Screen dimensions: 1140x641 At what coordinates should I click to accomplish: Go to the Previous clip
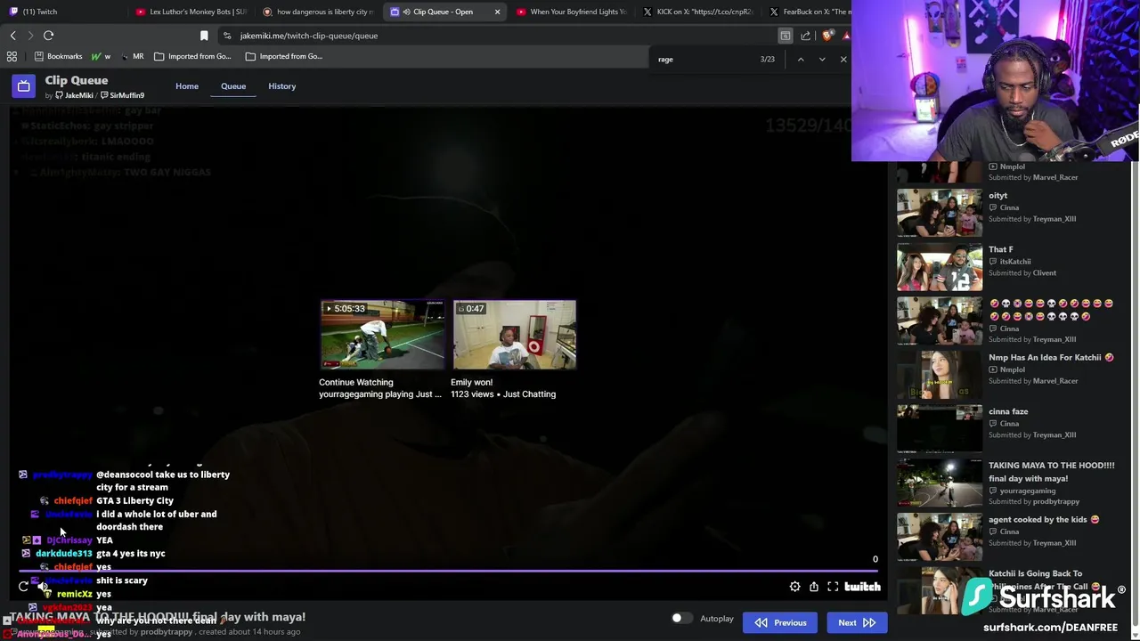(781, 622)
